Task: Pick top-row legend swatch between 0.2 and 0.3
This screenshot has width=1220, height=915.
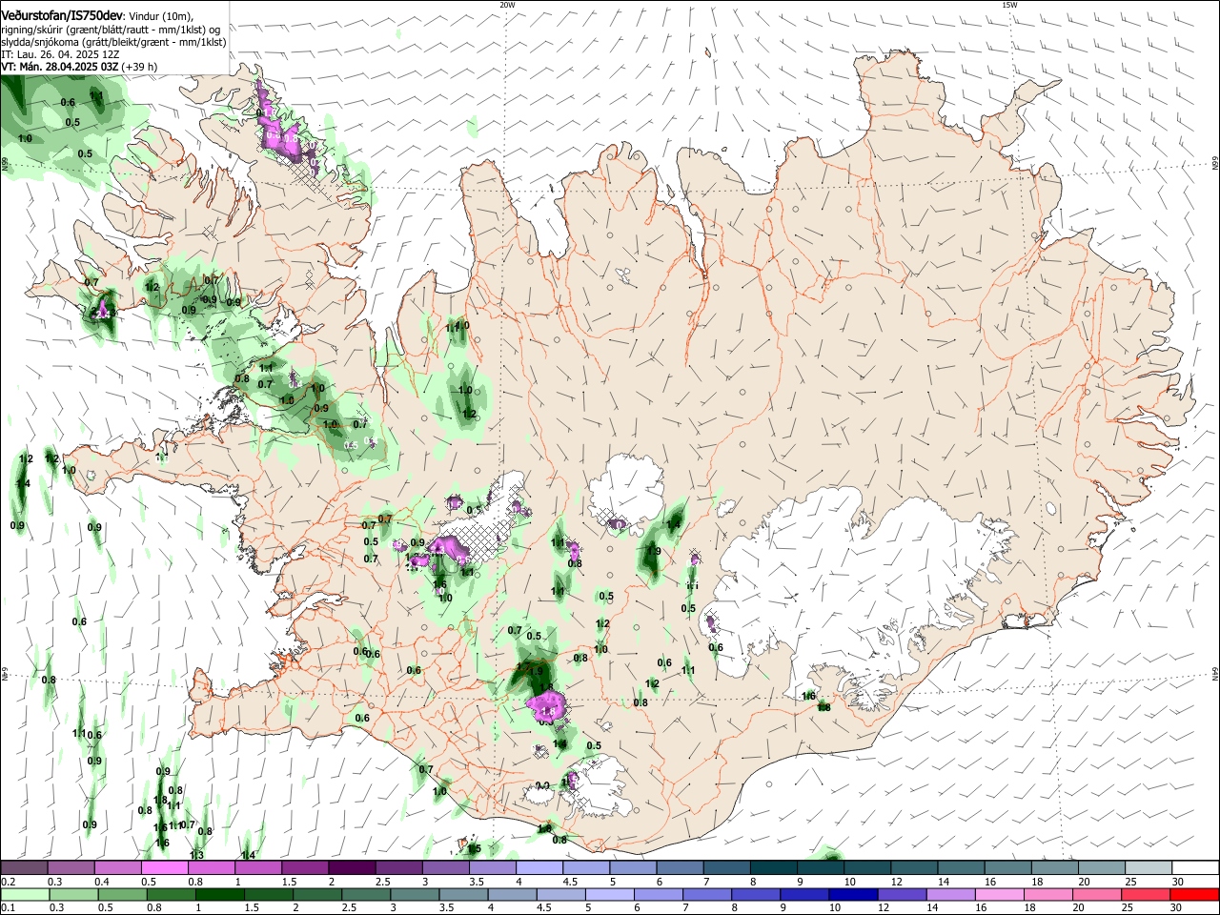Action: click(24, 867)
